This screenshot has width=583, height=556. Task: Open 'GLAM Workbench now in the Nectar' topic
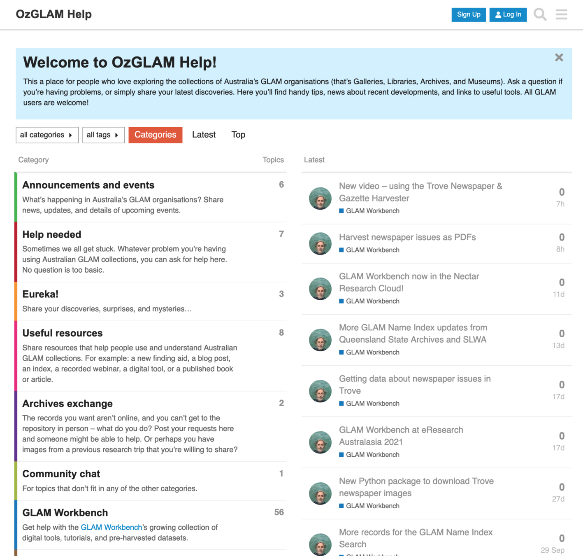click(x=409, y=282)
